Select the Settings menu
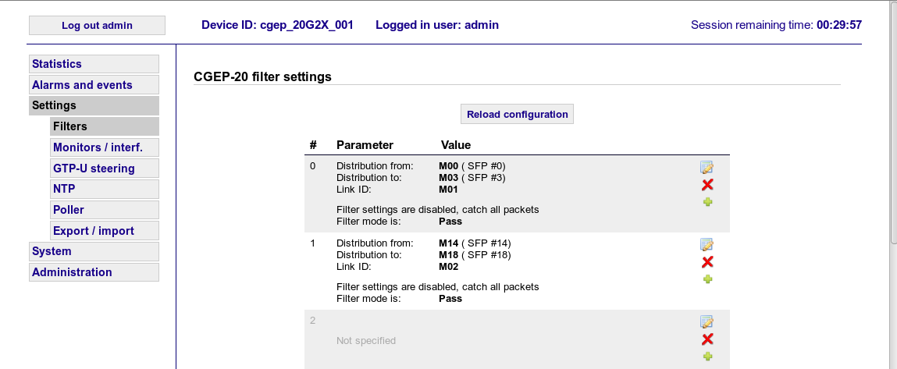The image size is (897, 369). 94,105
